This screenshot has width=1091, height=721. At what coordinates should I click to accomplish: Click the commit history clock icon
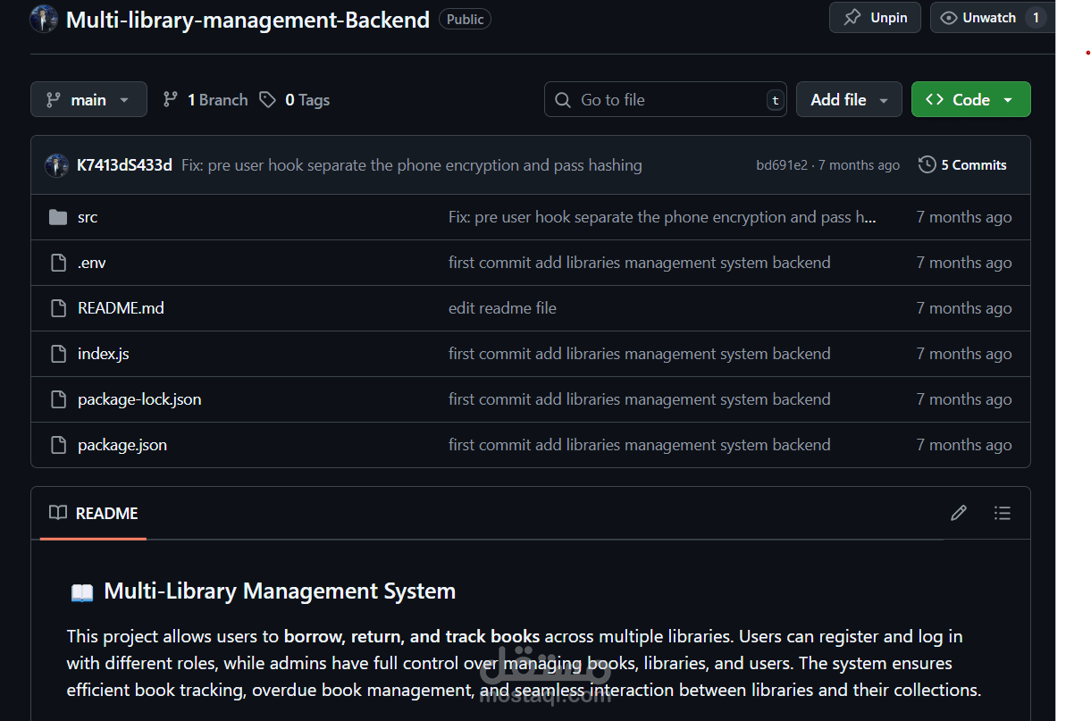tap(927, 164)
